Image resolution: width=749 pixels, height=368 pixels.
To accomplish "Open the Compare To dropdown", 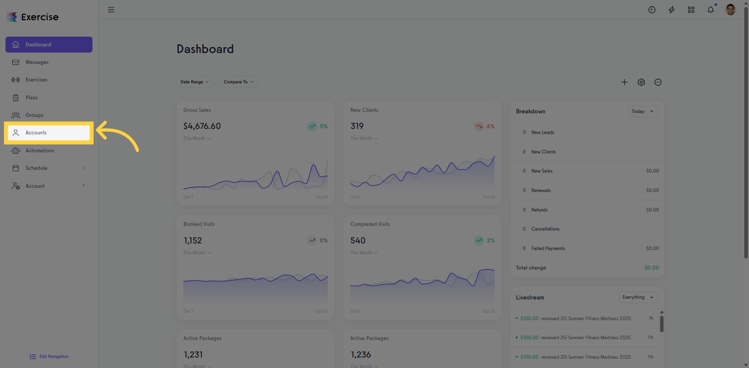I will (x=239, y=82).
